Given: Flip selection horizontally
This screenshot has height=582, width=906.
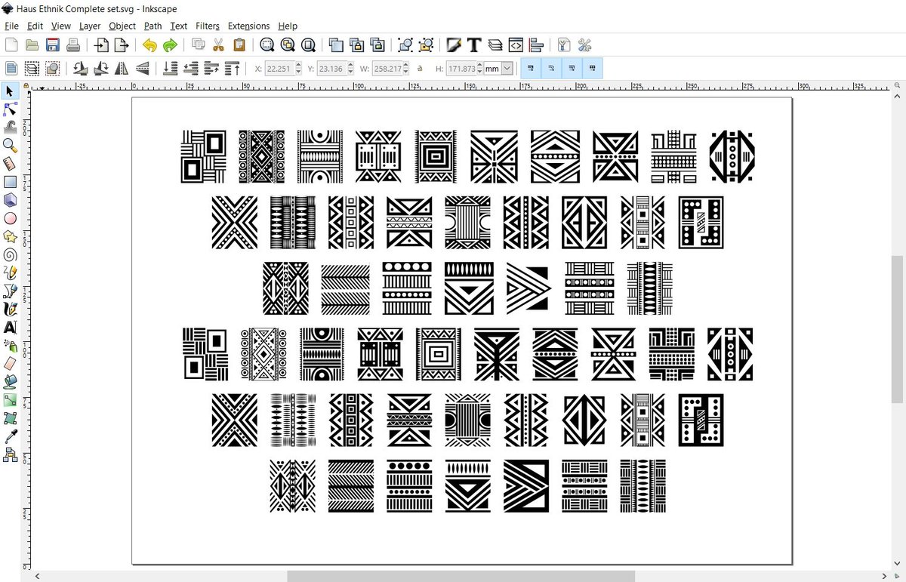Looking at the screenshot, I should tap(122, 69).
